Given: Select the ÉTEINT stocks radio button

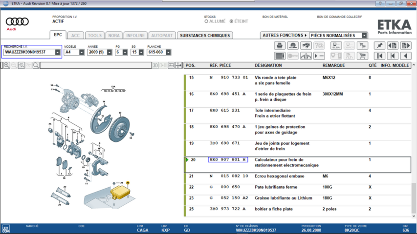Looking at the screenshot, I should point(231,21).
